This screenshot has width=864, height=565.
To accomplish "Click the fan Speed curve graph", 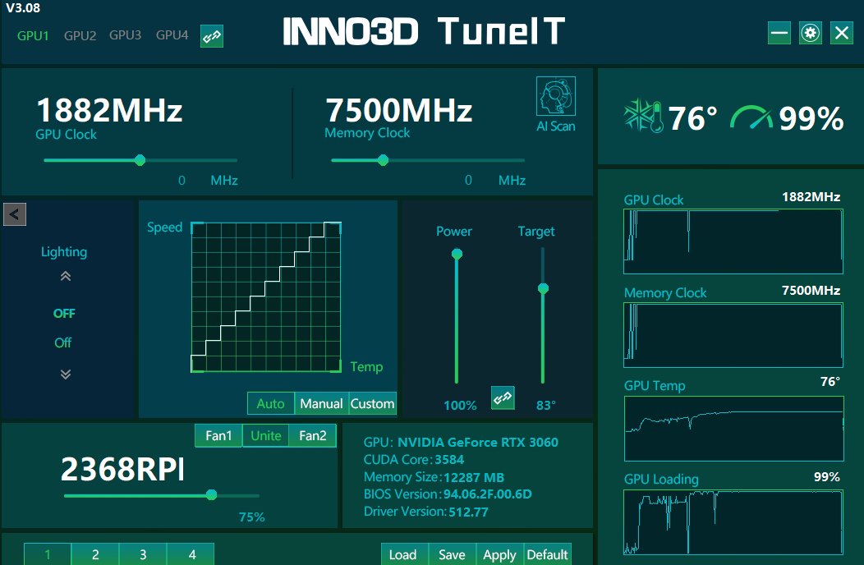I will [266, 297].
